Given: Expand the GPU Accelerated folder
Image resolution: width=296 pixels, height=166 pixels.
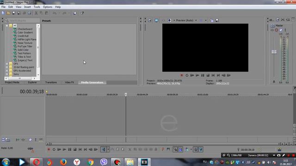Looking at the screenshot, I should point(7,71).
